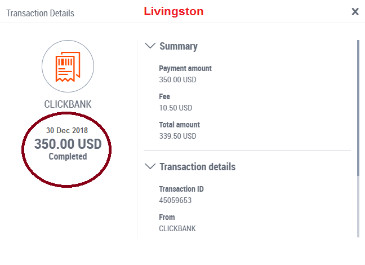This screenshot has width=365, height=265.
Task: Select the Transaction ID number 45059653
Action: tap(175, 200)
